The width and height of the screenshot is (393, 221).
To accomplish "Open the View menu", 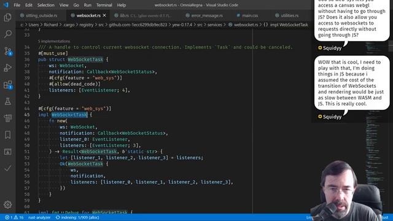I will (x=64, y=5).
